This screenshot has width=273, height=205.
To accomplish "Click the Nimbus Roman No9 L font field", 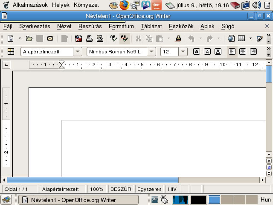I will click(117, 52).
